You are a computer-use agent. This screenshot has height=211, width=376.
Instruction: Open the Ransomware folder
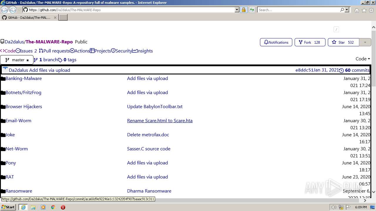point(19,191)
